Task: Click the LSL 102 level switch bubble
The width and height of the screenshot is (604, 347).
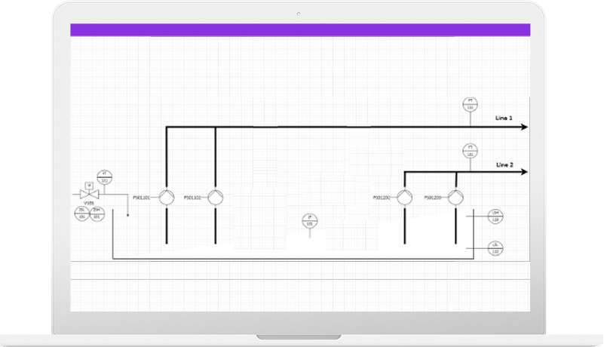Action: 495,248
